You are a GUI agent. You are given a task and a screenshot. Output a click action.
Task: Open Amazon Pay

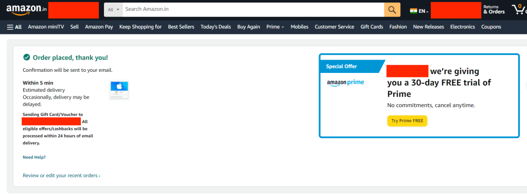(99, 27)
